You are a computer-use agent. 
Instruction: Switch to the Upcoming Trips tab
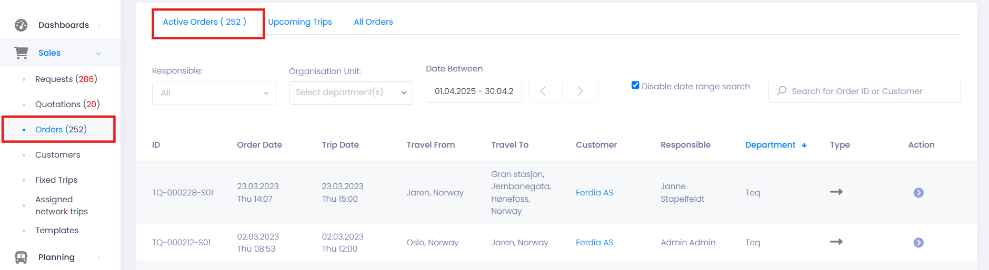[x=300, y=22]
